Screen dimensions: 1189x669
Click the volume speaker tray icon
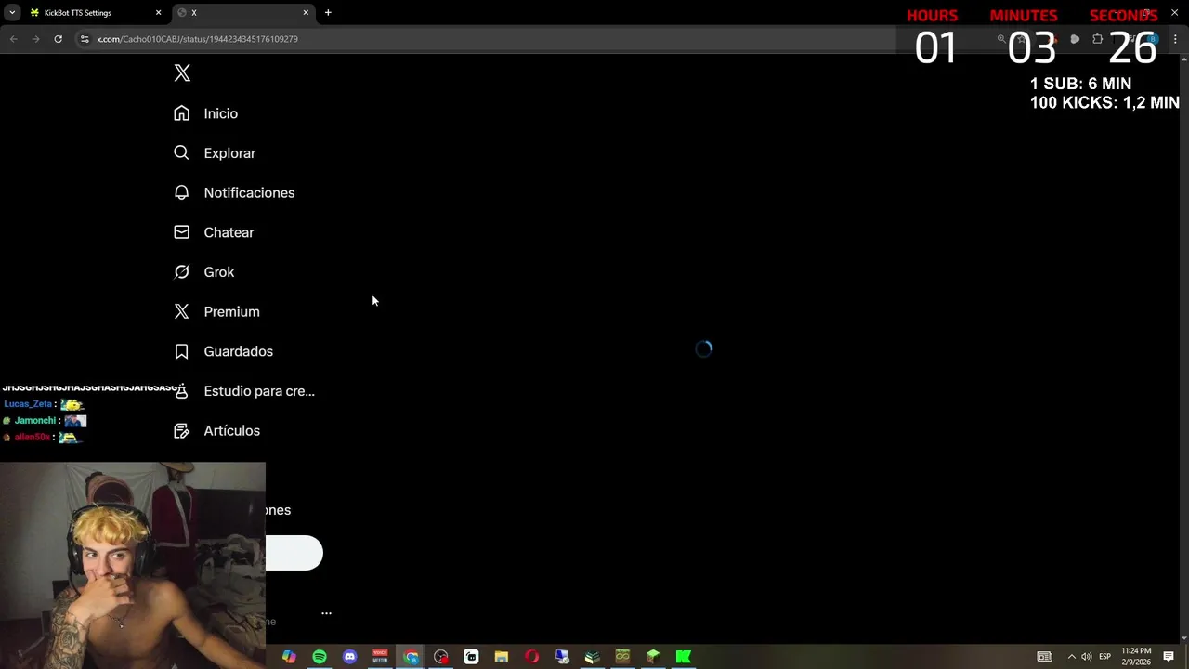coord(1087,657)
